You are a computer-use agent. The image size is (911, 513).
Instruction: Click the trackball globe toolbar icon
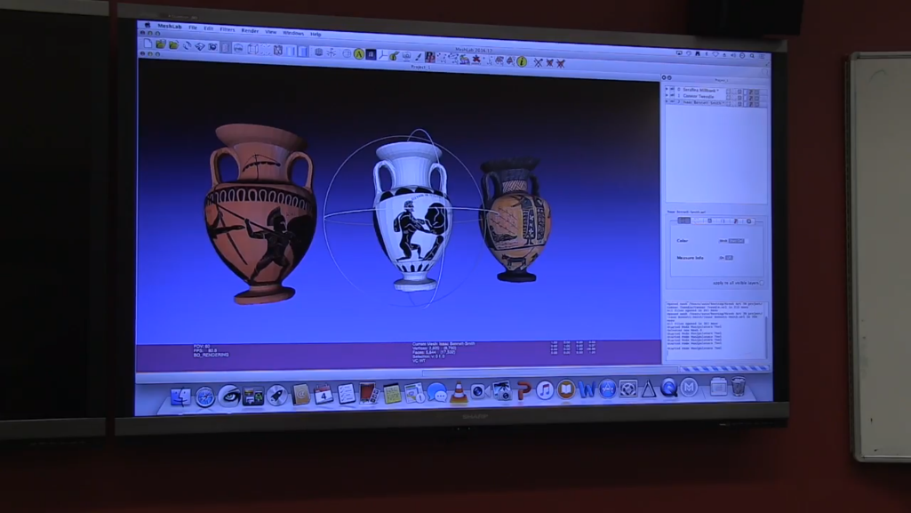(x=347, y=53)
